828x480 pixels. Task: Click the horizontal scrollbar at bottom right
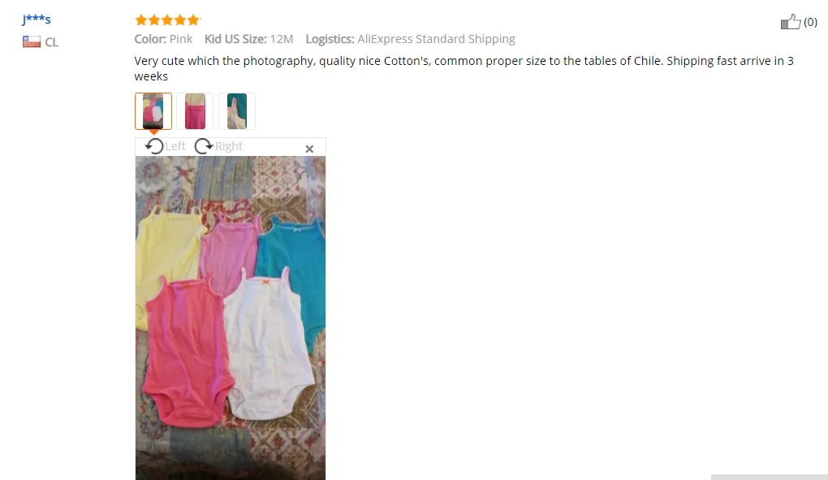click(770, 477)
